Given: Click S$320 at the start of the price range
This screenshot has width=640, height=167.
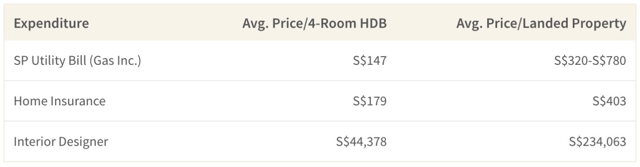Looking at the screenshot, I should (x=571, y=61).
